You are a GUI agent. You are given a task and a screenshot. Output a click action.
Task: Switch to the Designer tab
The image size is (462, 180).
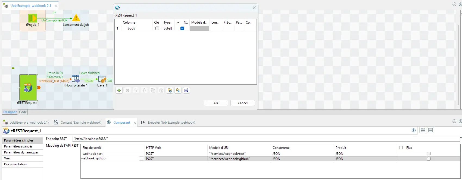point(10,112)
